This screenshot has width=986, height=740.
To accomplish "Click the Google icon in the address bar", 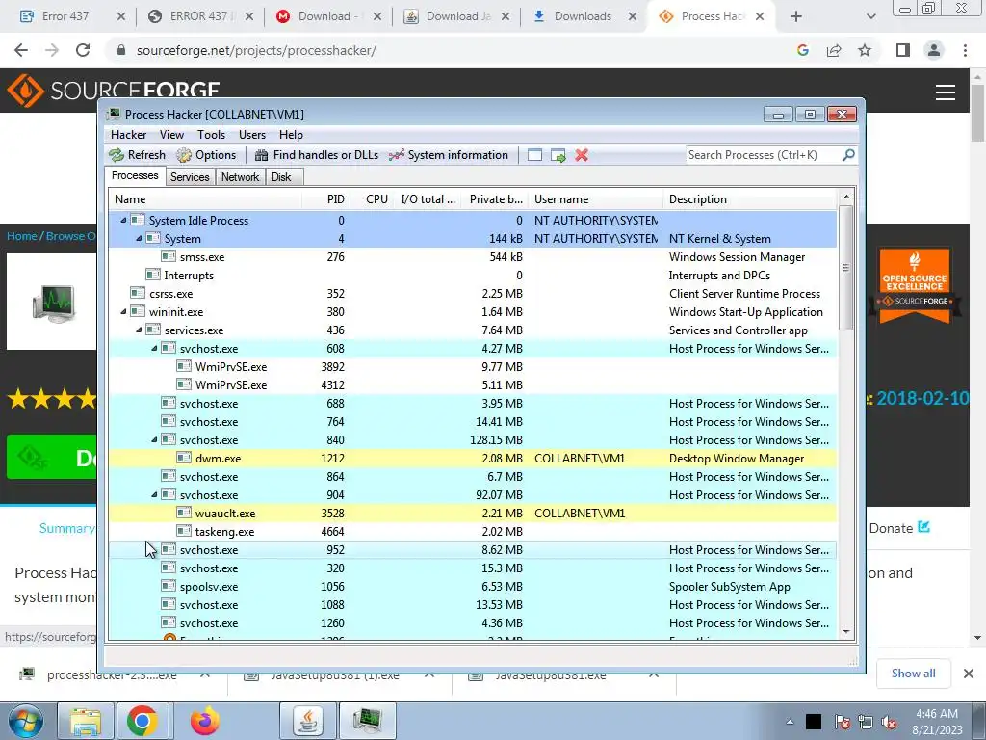I will click(803, 50).
